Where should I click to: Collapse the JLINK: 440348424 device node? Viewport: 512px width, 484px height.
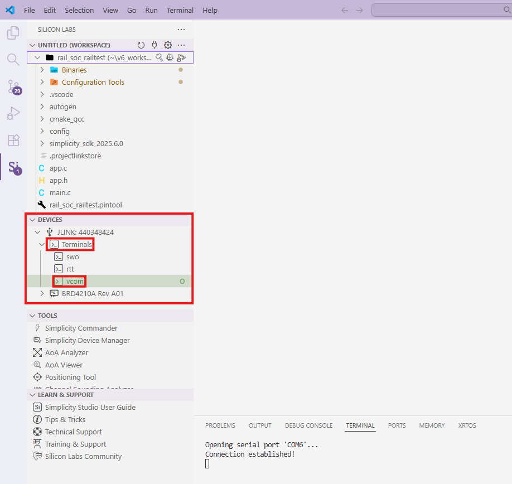(x=38, y=232)
